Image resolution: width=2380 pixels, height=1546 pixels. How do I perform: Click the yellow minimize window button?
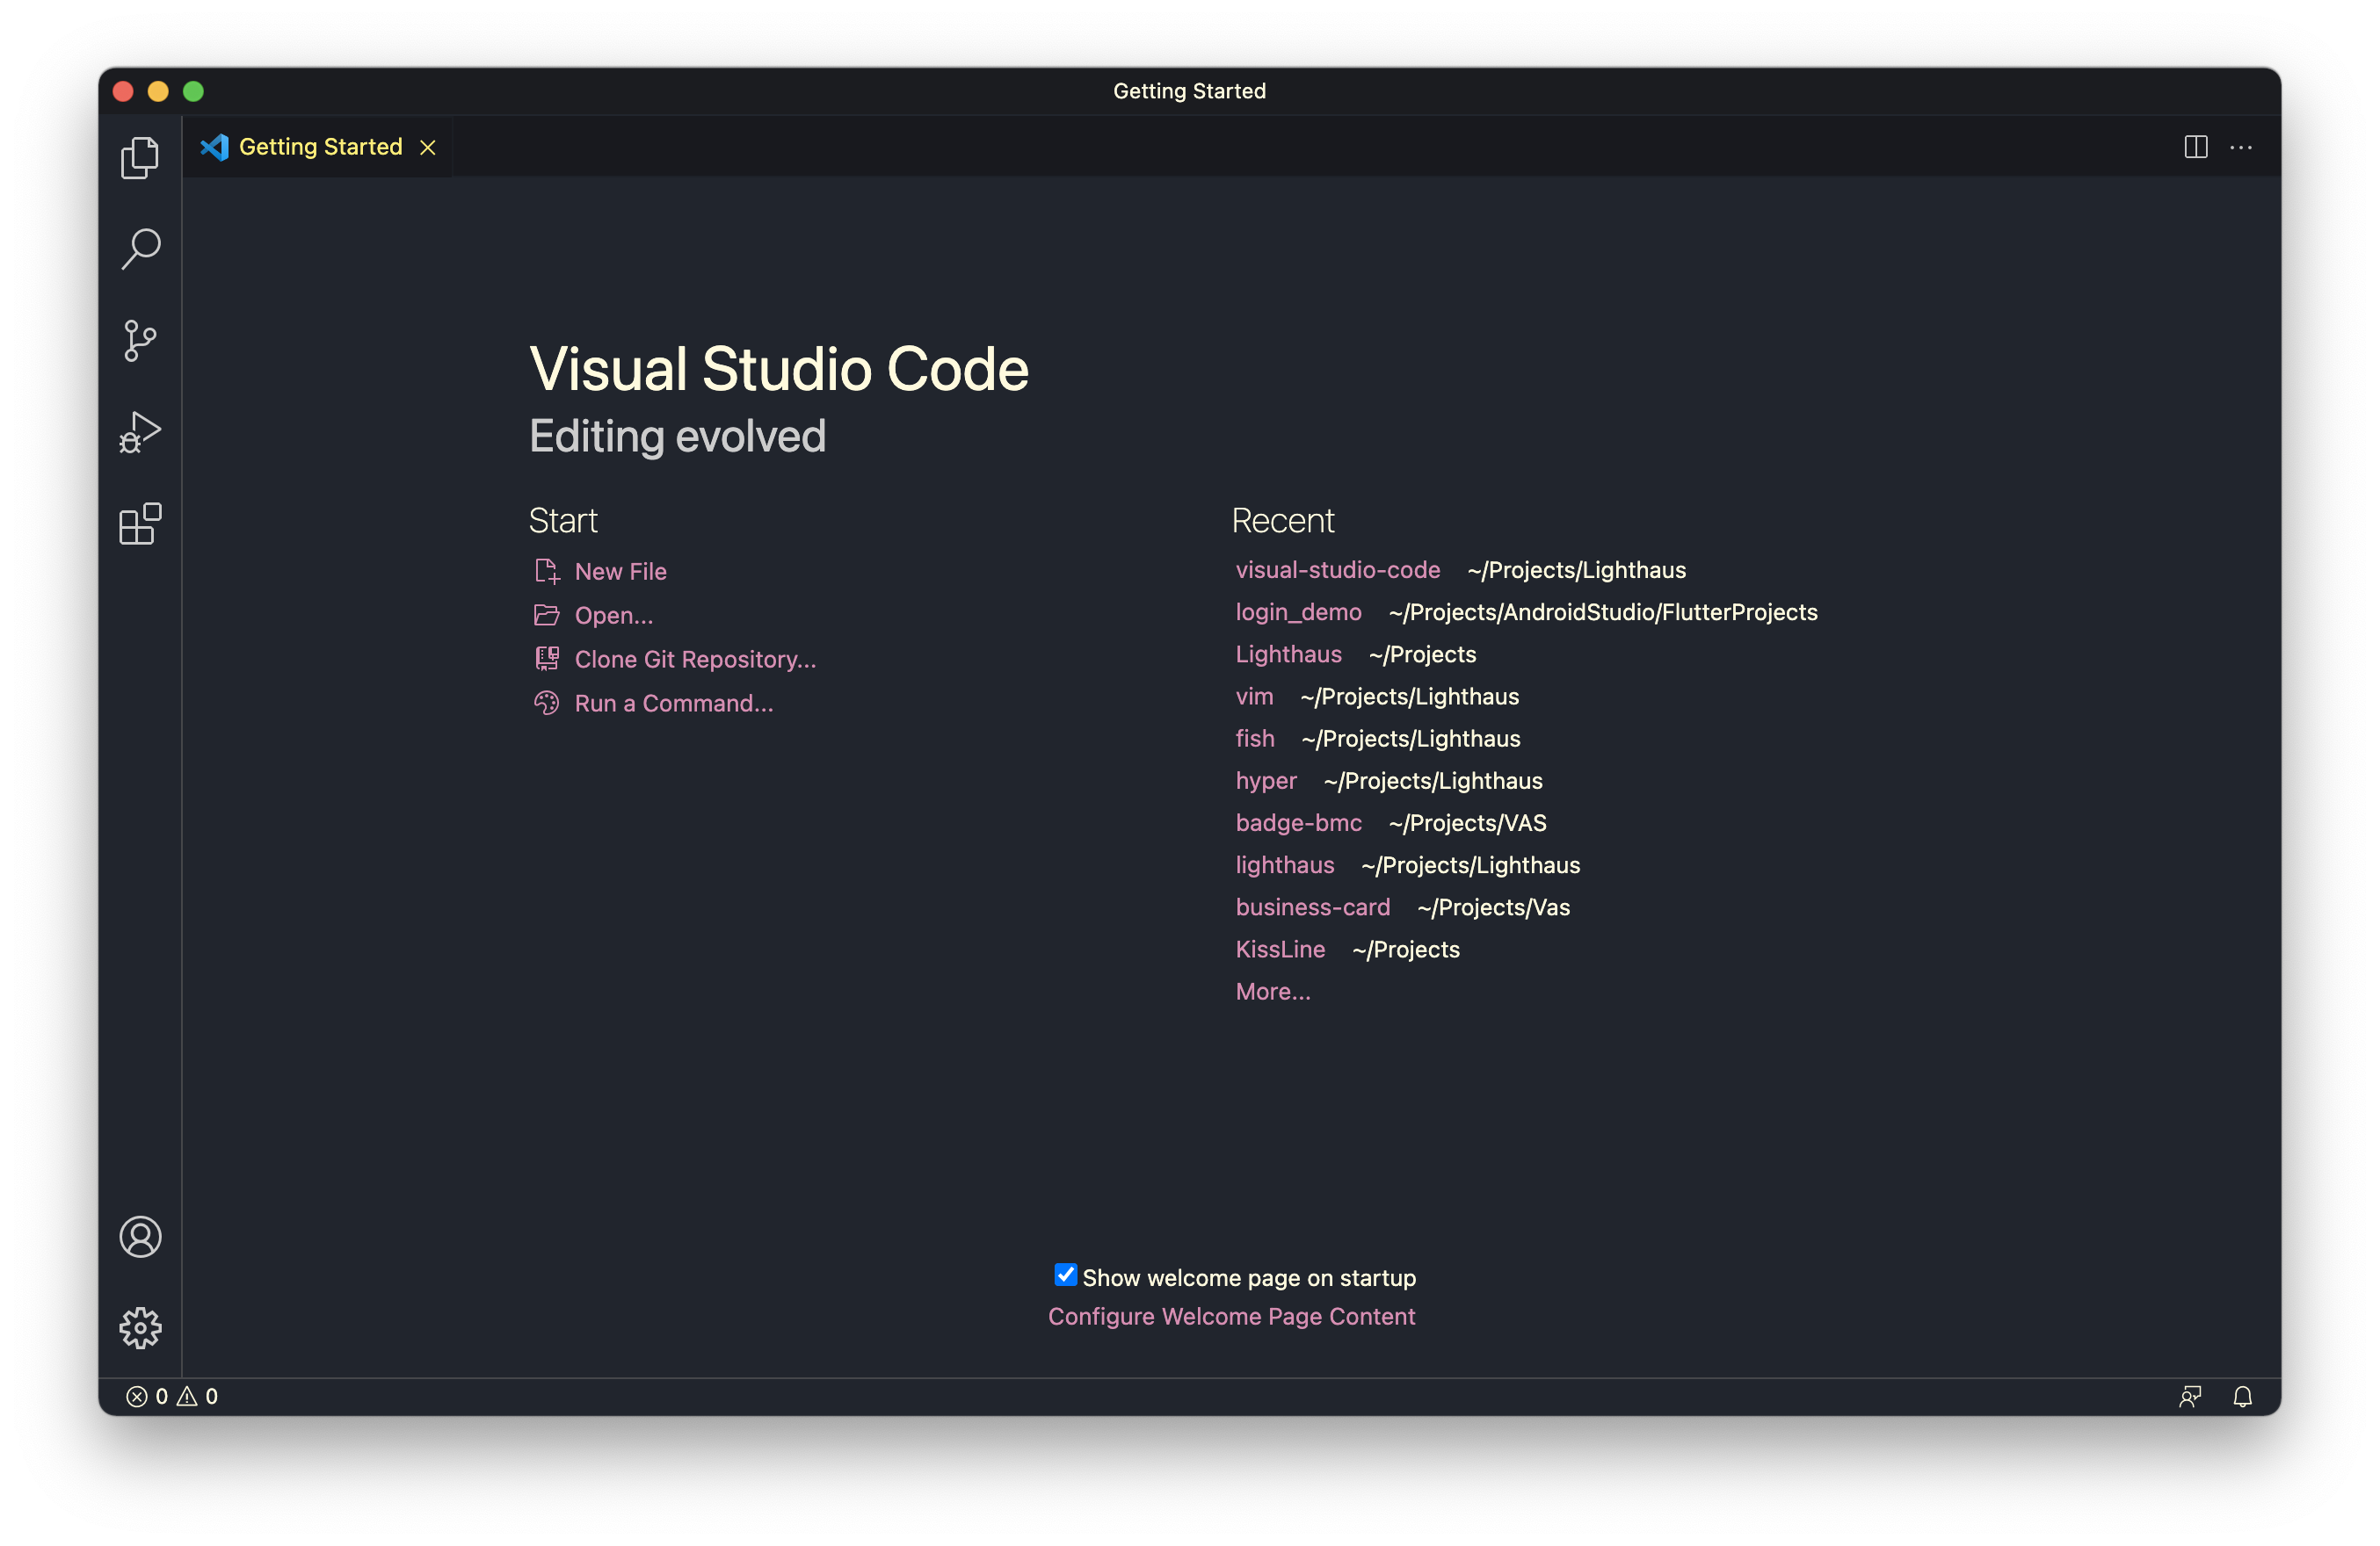[158, 91]
